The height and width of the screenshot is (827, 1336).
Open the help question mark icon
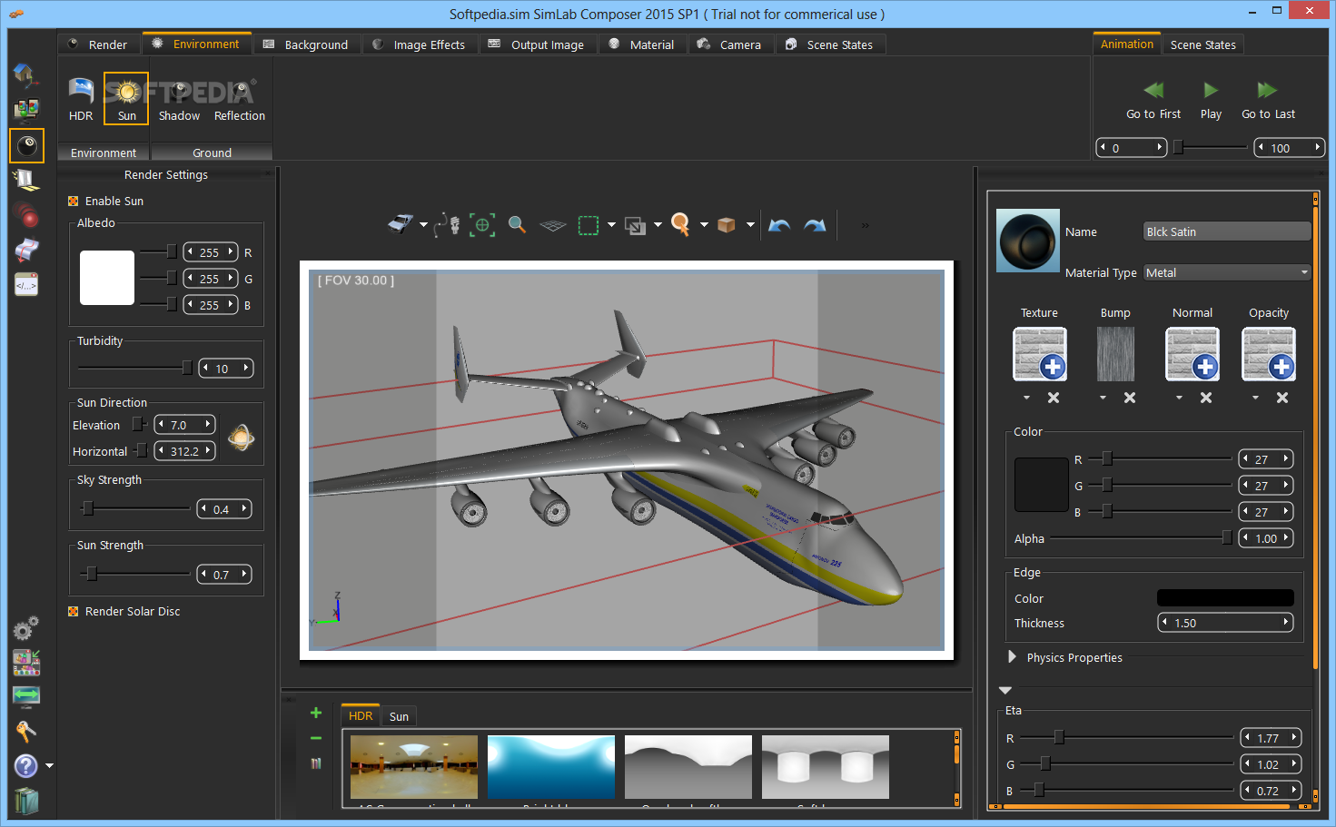(25, 766)
